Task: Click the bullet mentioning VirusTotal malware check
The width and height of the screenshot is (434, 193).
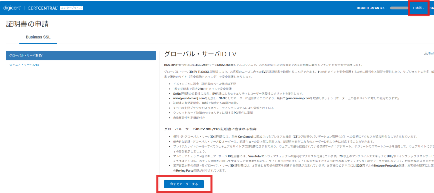Action: 303,158
